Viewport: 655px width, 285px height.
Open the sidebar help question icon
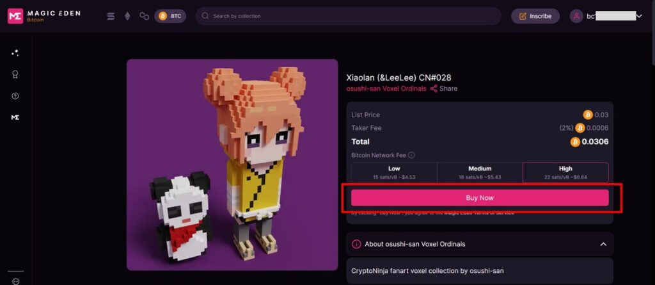coord(15,96)
